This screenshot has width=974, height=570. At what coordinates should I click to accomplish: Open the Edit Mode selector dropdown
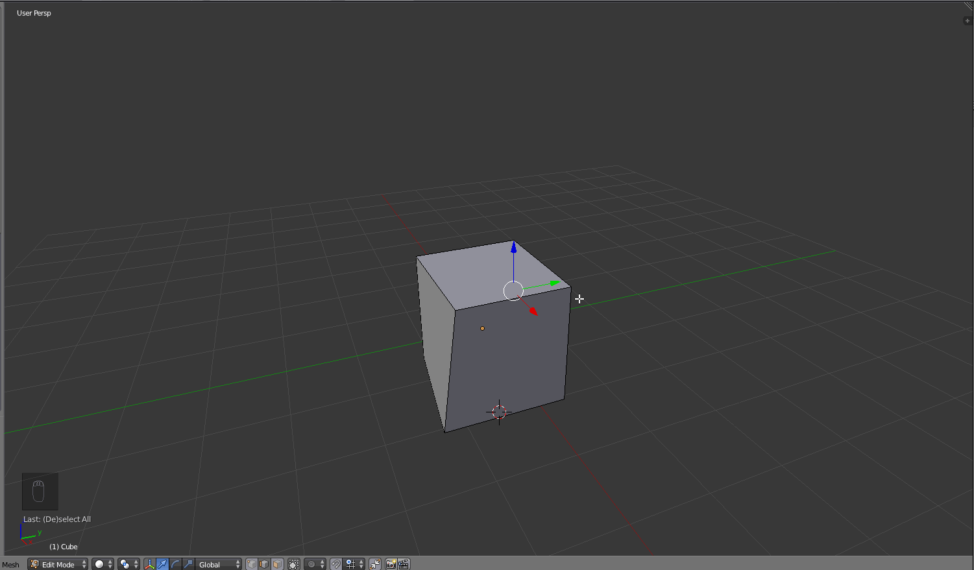coord(58,564)
